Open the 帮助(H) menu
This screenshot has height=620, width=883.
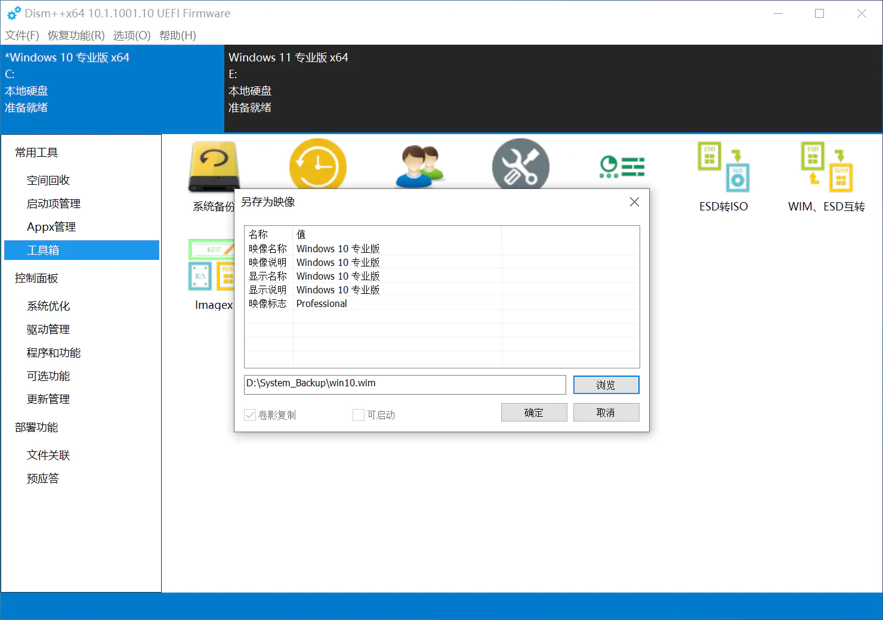(x=178, y=36)
